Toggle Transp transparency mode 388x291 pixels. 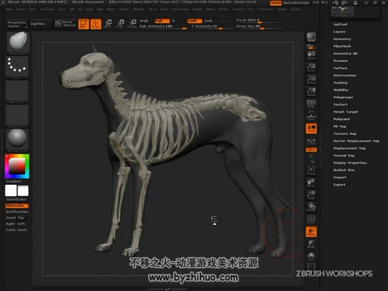click(x=311, y=232)
